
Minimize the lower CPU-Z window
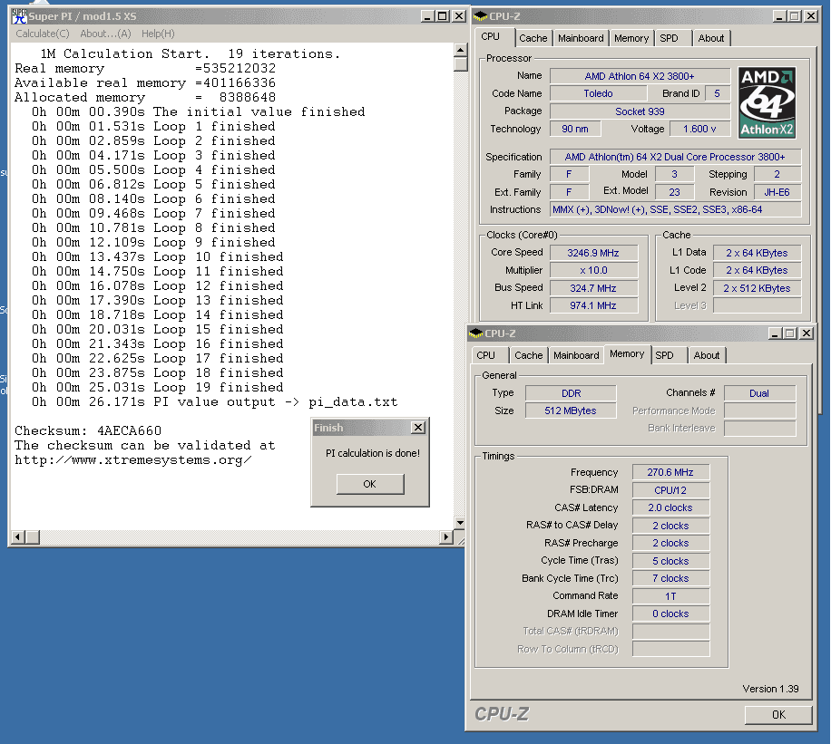point(775,333)
